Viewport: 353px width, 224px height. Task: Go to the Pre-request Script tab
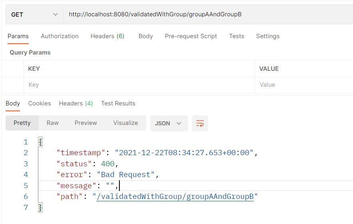191,36
